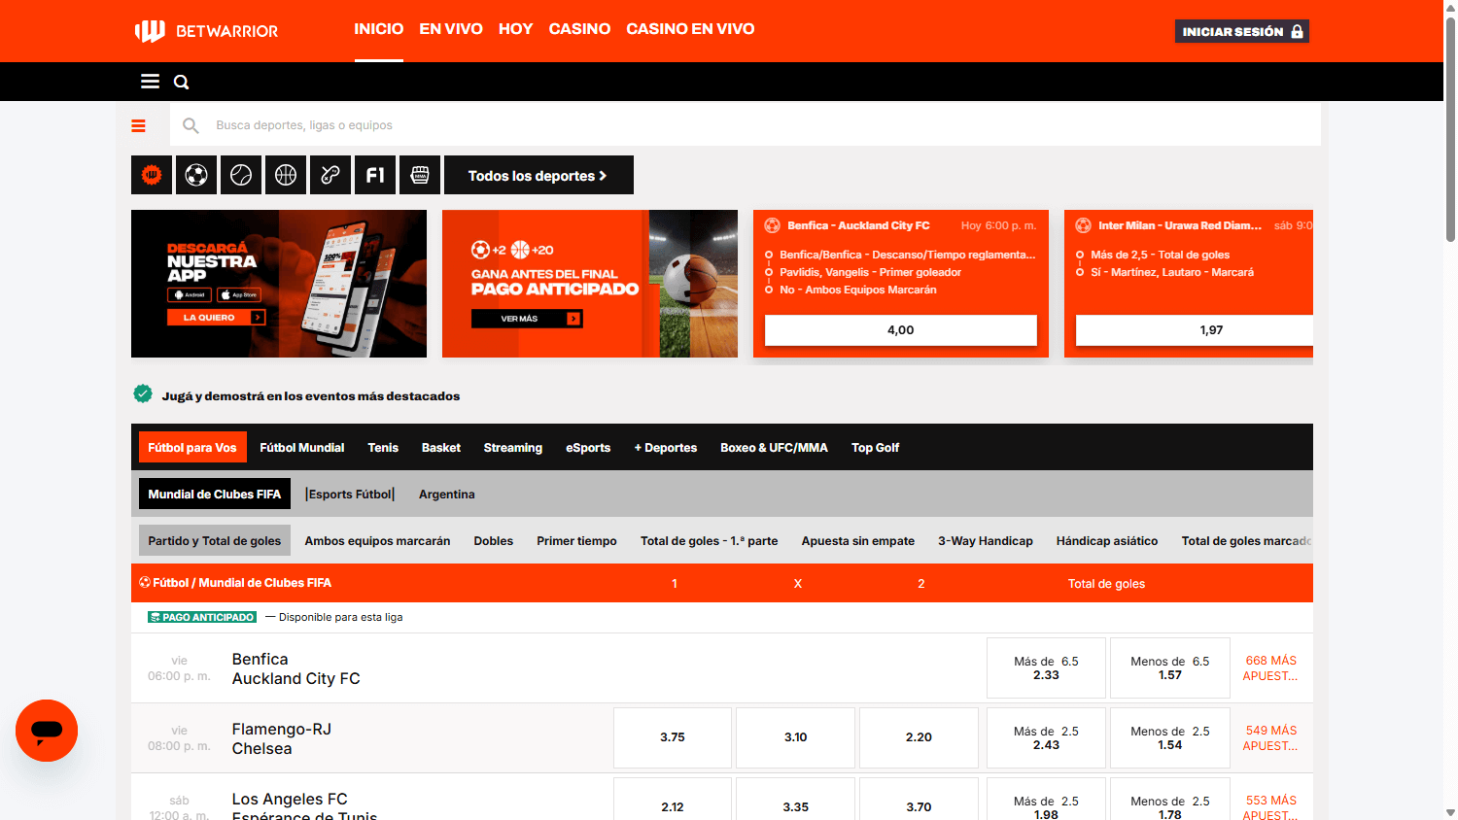Select the Más de 6.5 odds for Benfica
1458x820 pixels.
[x=1046, y=667]
